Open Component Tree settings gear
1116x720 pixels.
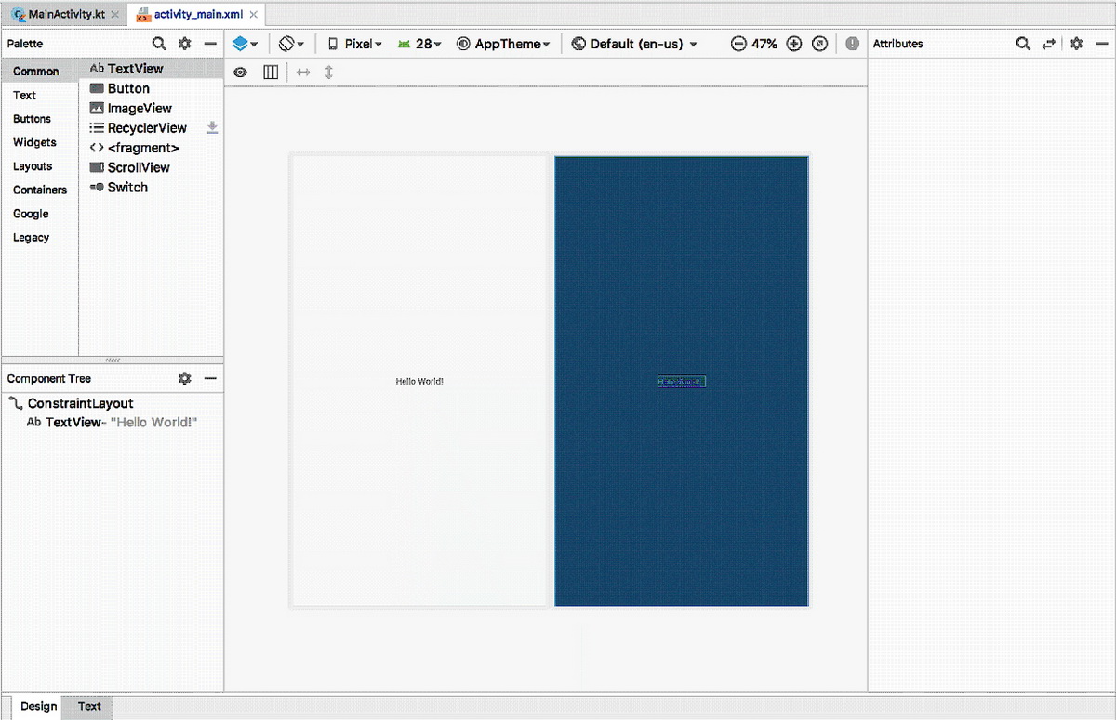185,378
